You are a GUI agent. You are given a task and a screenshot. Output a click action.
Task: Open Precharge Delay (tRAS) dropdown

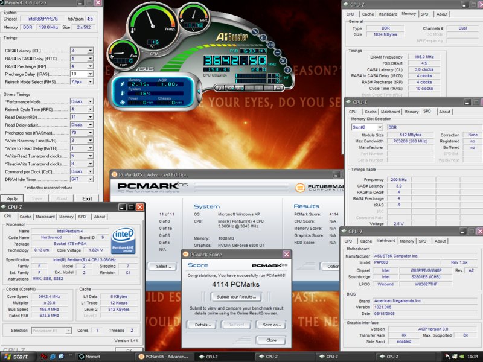(x=90, y=74)
